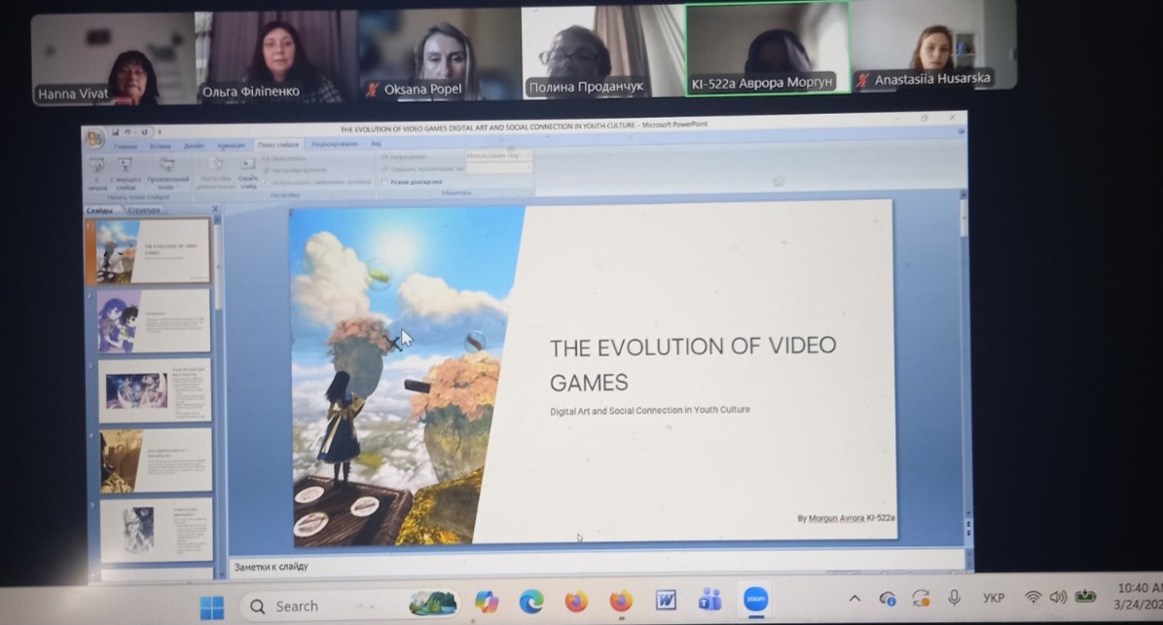This screenshot has width=1163, height=625.
Task: Start slideshow from beginning icon
Action: click(97, 165)
